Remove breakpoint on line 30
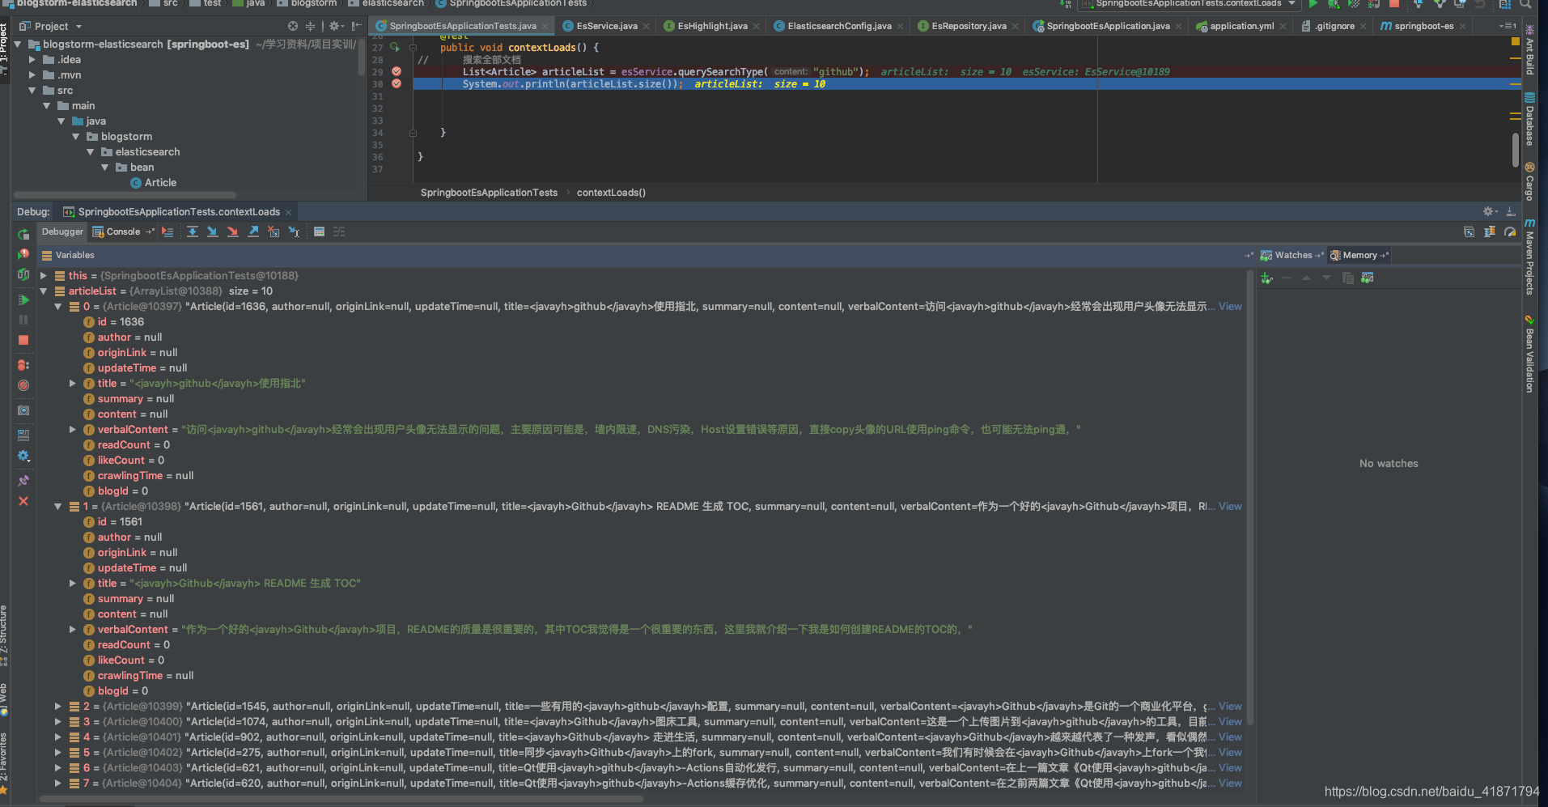The image size is (1548, 807). pos(397,83)
